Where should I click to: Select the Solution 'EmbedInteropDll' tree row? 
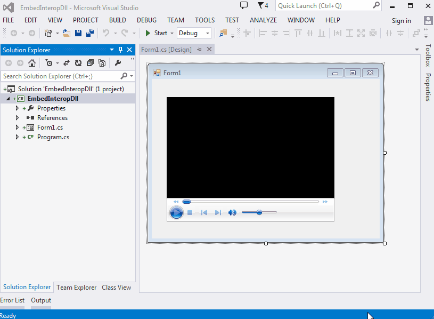[68, 89]
